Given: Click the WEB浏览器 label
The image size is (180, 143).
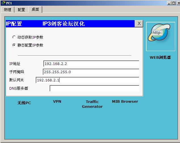Looking at the screenshot, I should point(160,57).
